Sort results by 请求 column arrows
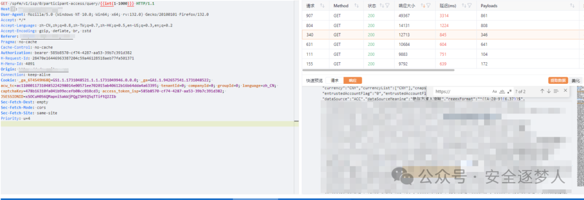The width and height of the screenshot is (584, 200). coord(322,5)
